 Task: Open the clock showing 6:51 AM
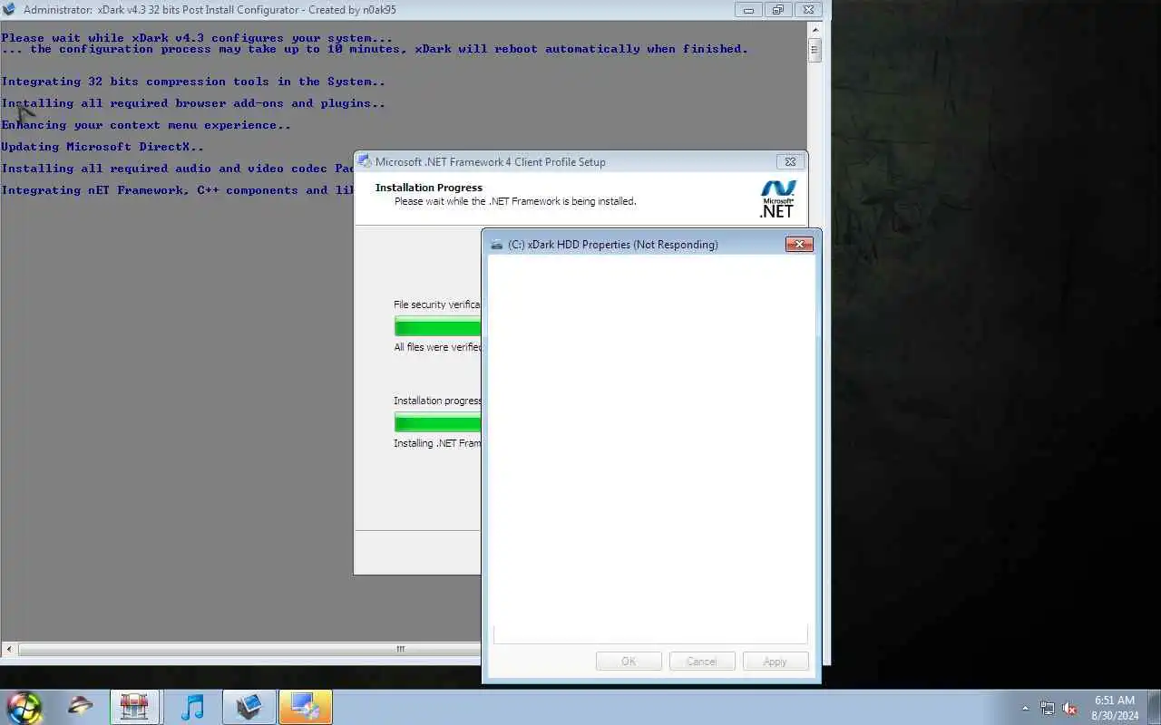coord(1115,708)
